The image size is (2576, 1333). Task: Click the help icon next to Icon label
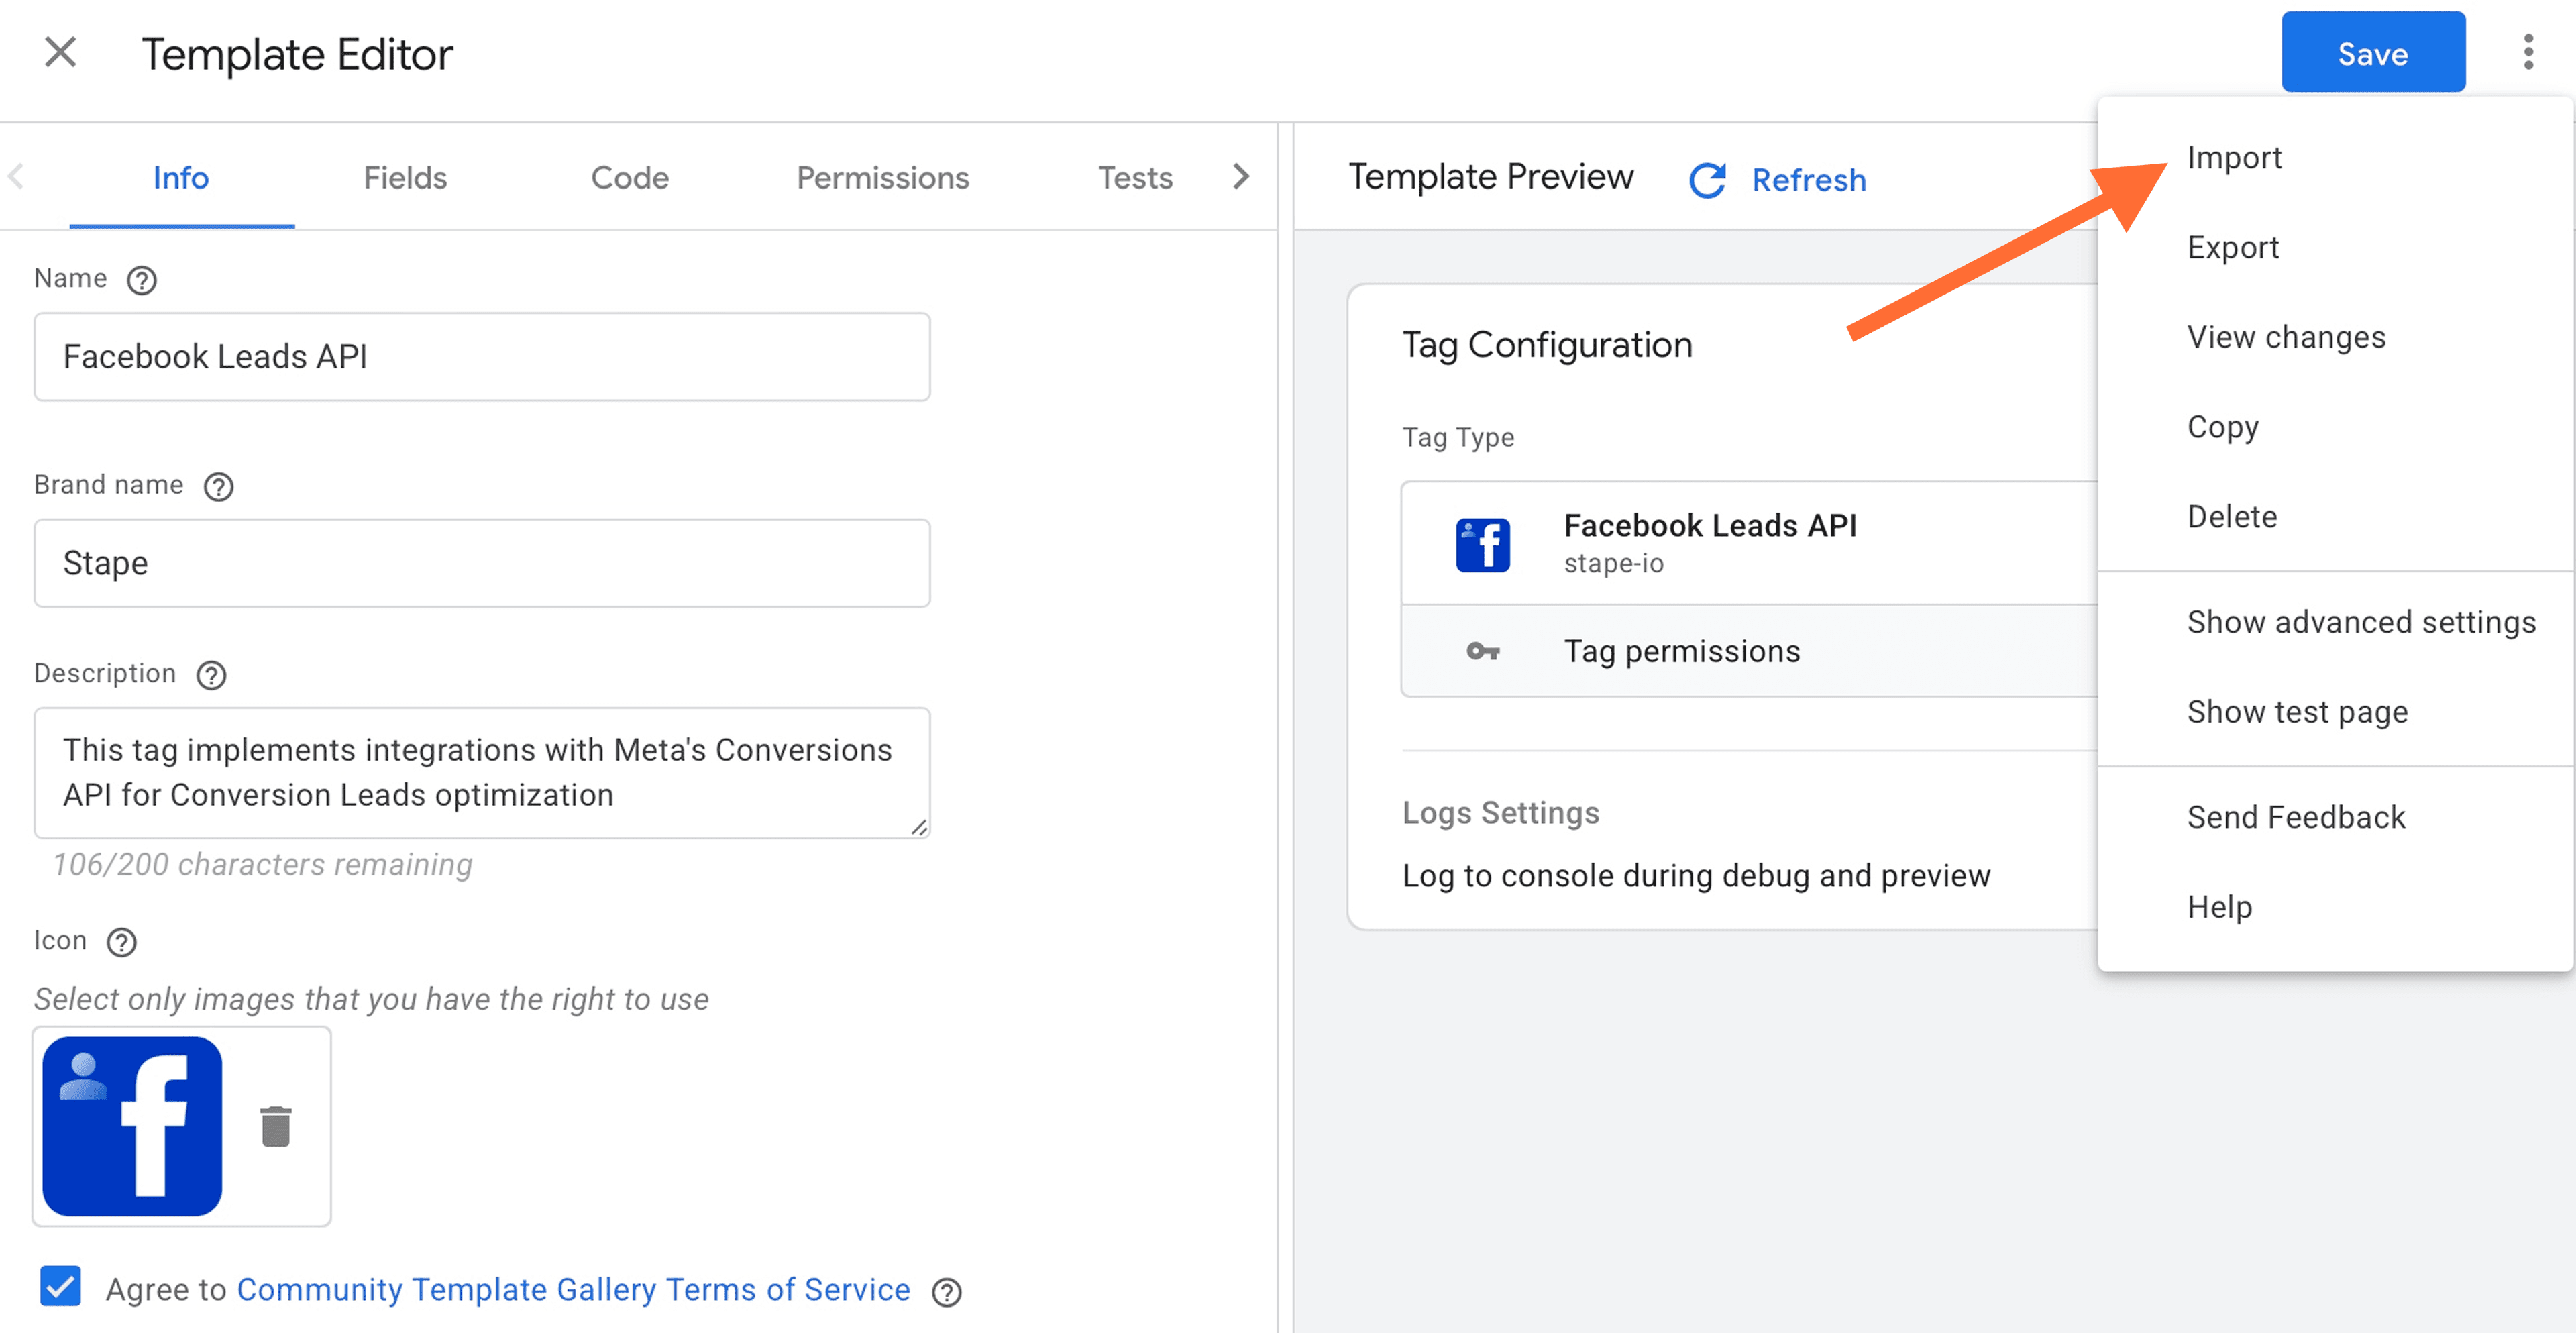pyautogui.click(x=121, y=942)
